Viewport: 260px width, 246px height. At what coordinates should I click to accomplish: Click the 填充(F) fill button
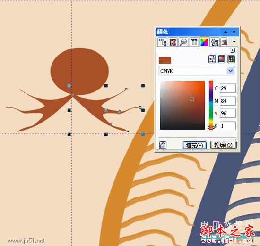click(x=195, y=146)
